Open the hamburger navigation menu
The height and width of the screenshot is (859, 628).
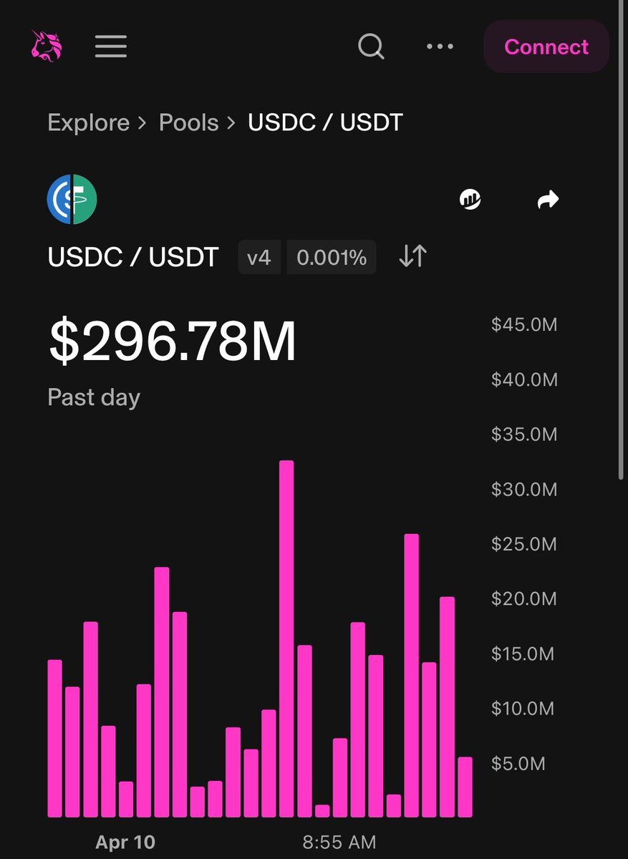(x=111, y=47)
